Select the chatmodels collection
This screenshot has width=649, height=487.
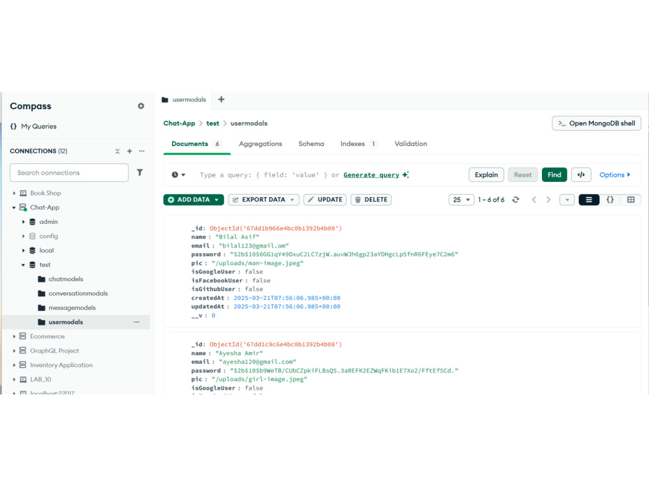(66, 279)
